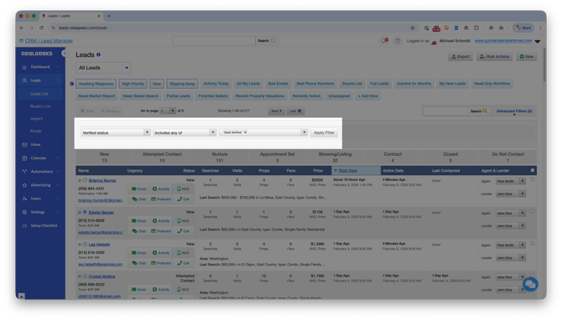Open the Leads sidebar section

point(40,80)
